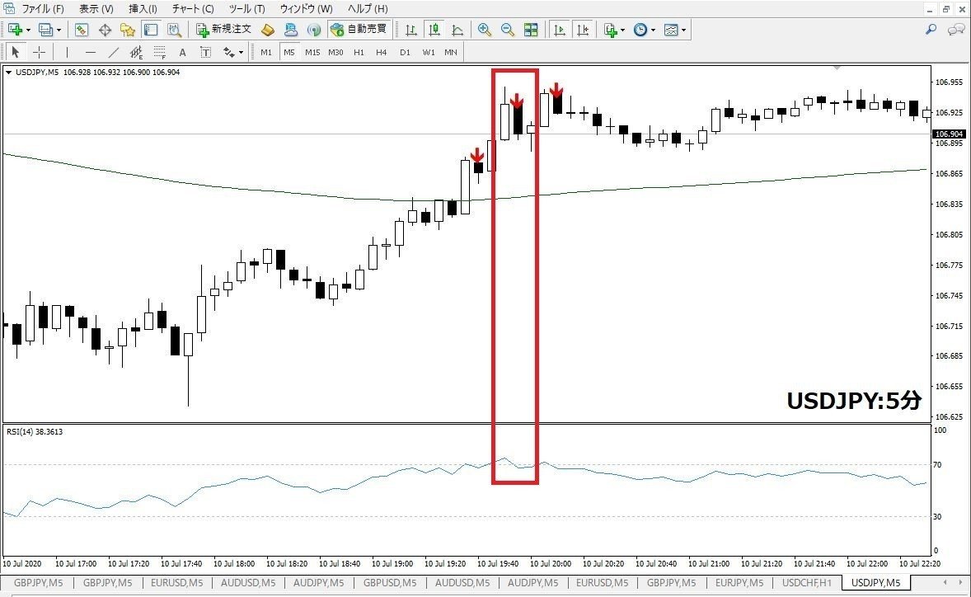971x597 pixels.
Task: Draw a horizontal line on the chart
Action: pyautogui.click(x=91, y=52)
